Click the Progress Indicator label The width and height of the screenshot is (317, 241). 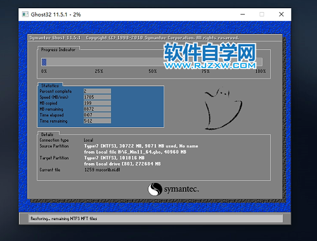(58, 49)
